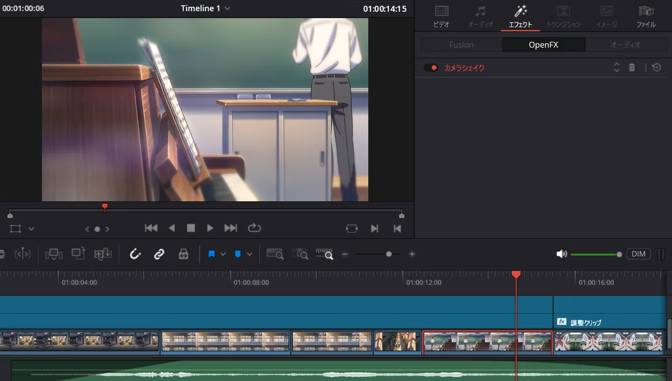
Task: Click the viewer transform overlay icon
Action: [x=15, y=229]
